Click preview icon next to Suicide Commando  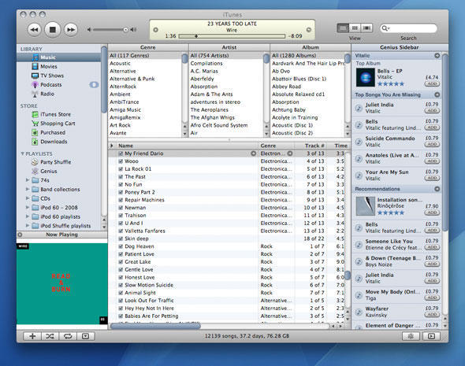coord(359,142)
